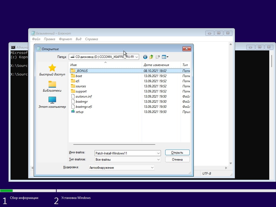This screenshot has height=207, width=276.
Task: Select the bootmgr file icon
Action: (73, 101)
